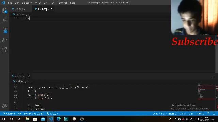Open the Go menu
218x122 pixels.
45,3
